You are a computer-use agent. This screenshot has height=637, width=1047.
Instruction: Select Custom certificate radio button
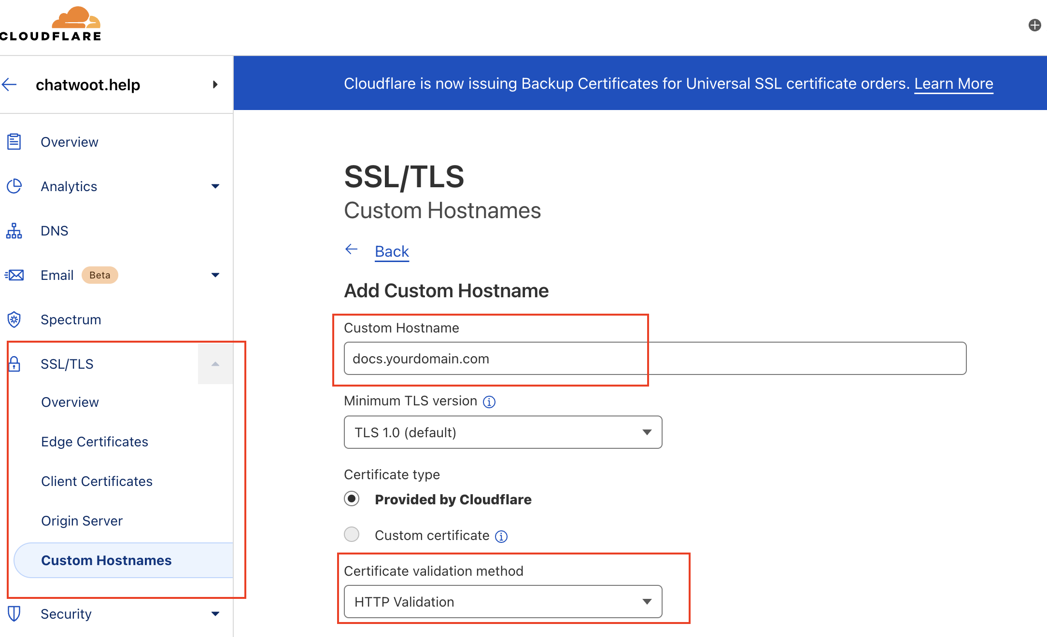[352, 535]
